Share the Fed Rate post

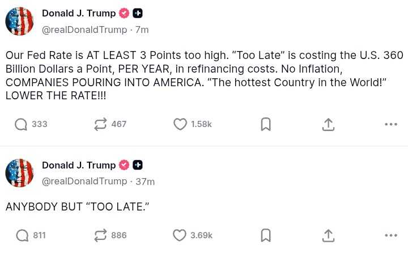click(x=328, y=124)
